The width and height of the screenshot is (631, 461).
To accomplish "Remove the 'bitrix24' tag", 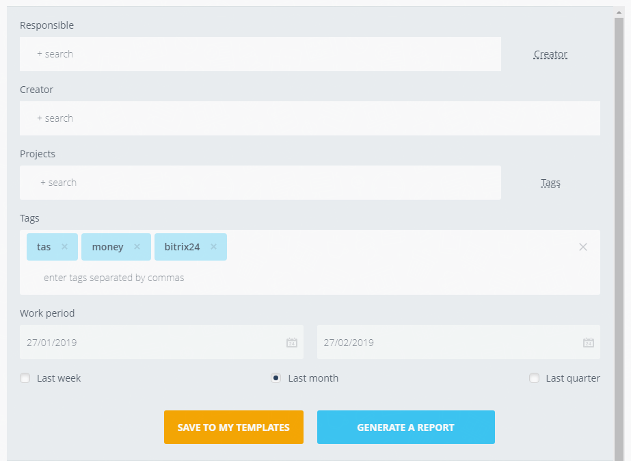I will (213, 246).
